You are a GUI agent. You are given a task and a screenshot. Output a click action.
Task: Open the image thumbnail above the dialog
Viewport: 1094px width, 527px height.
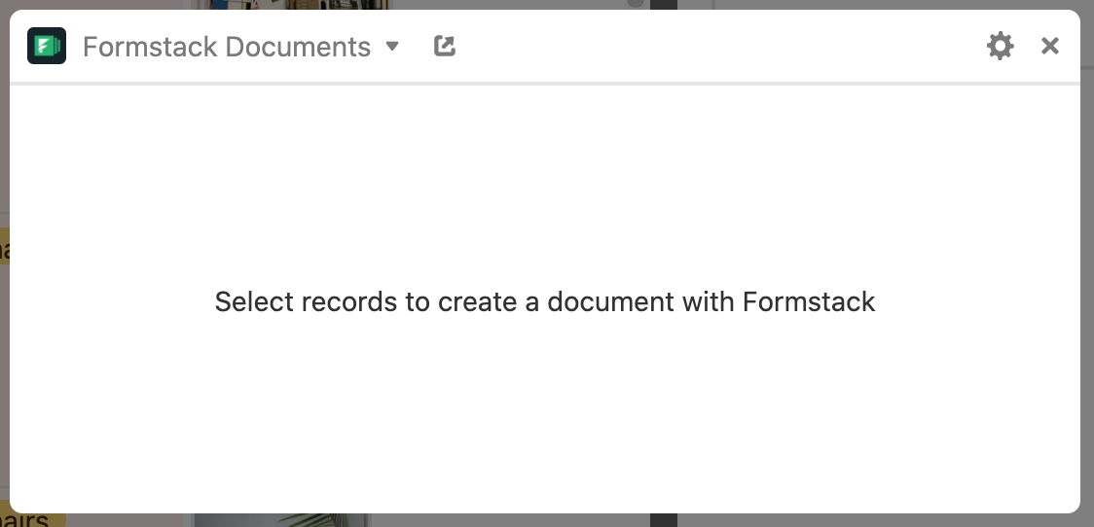pyautogui.click(x=292, y=4)
